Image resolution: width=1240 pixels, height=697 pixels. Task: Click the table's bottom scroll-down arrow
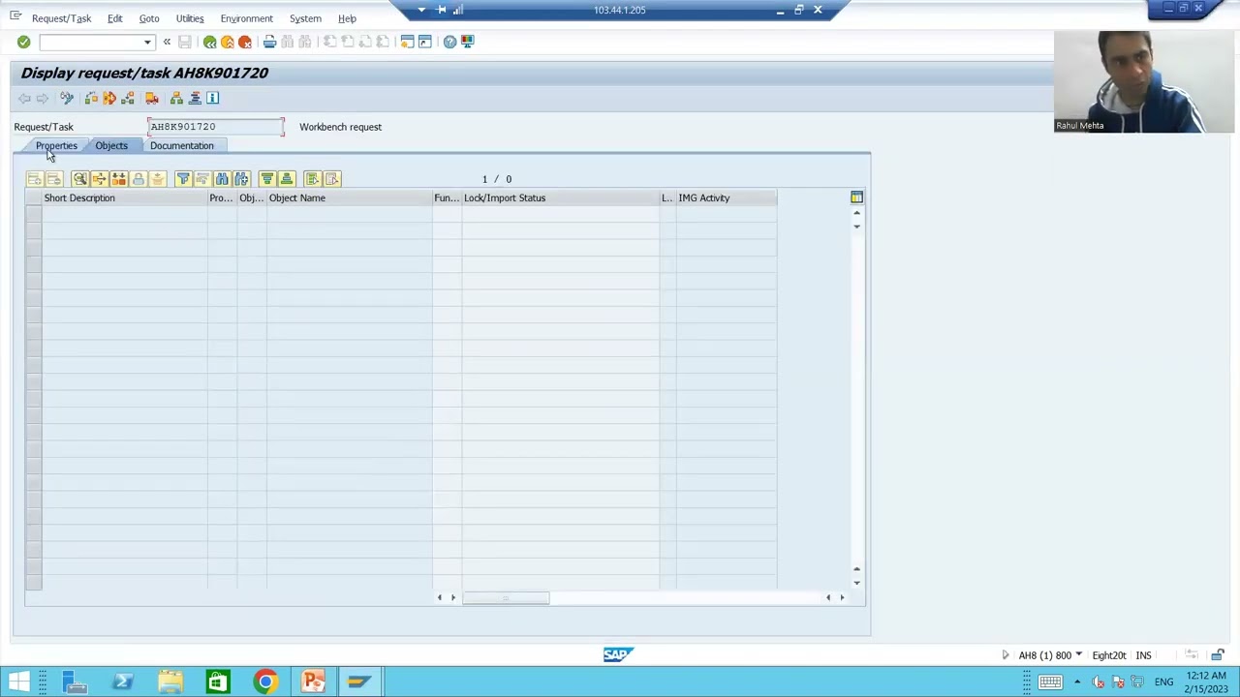[x=856, y=583]
